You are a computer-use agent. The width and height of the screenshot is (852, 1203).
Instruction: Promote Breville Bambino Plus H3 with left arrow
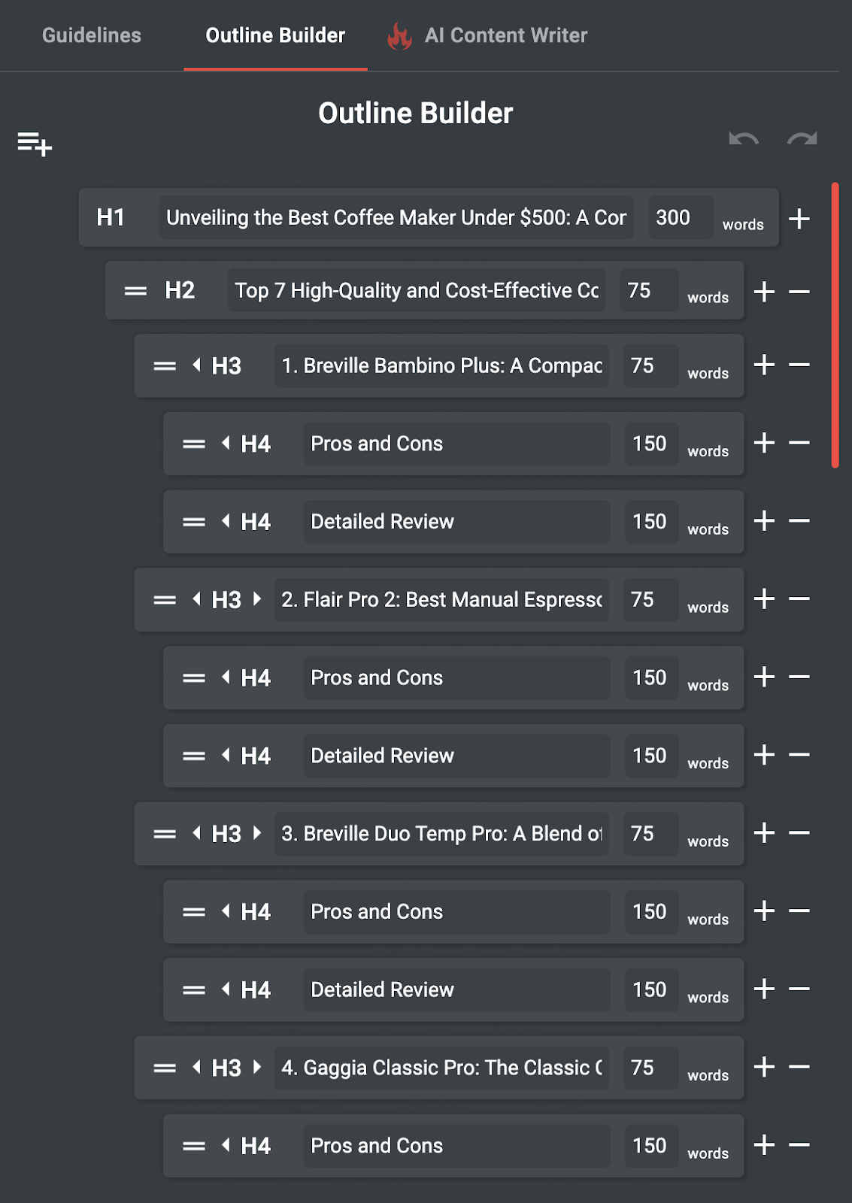tap(196, 365)
